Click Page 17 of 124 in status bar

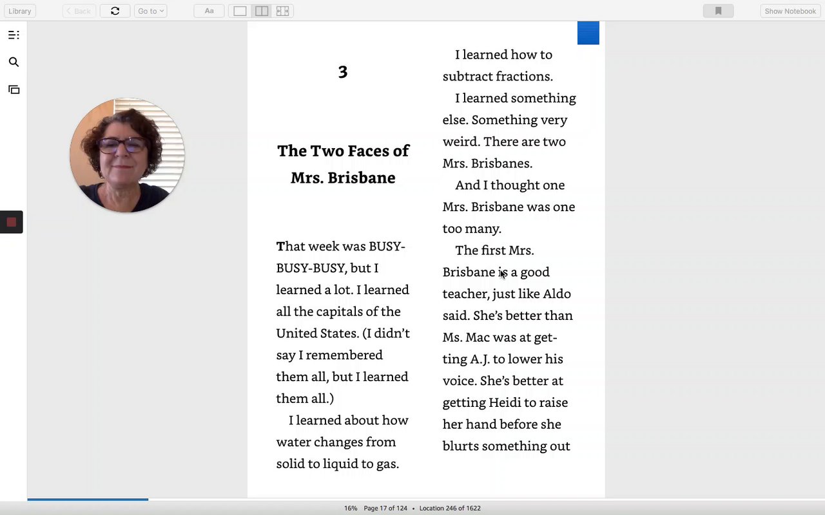tap(385, 508)
